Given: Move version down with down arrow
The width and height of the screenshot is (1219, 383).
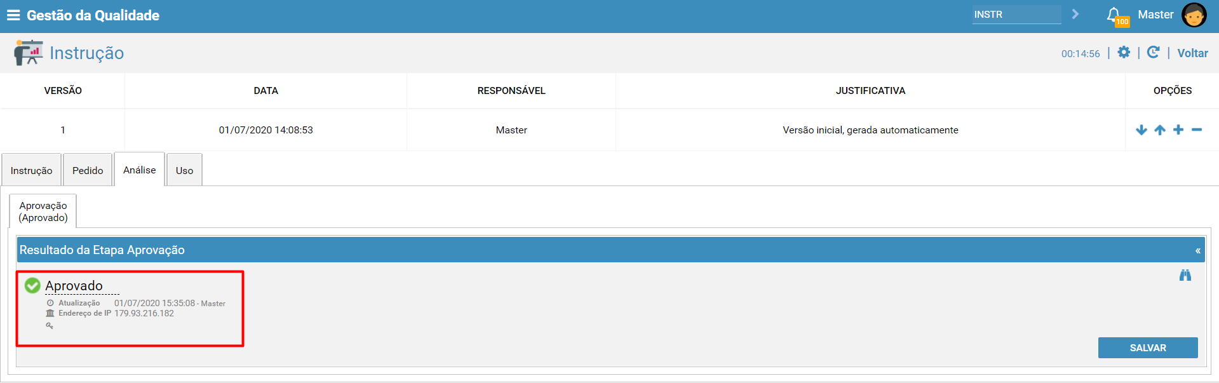Looking at the screenshot, I should [x=1142, y=130].
